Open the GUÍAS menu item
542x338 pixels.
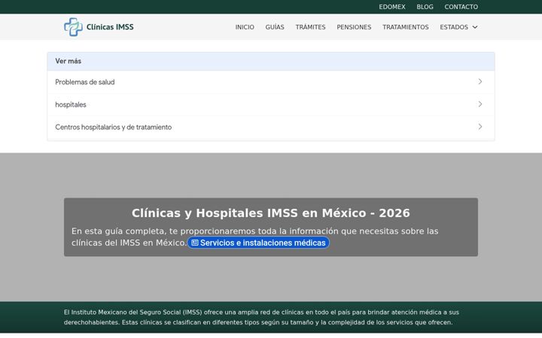coord(275,27)
